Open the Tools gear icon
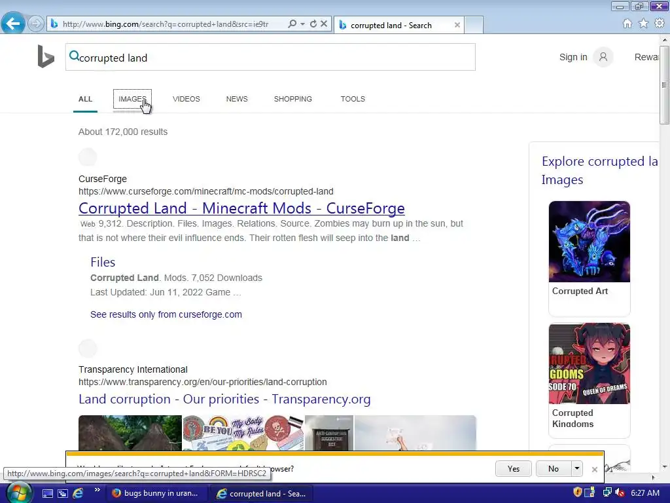This screenshot has height=503, width=670. click(660, 24)
